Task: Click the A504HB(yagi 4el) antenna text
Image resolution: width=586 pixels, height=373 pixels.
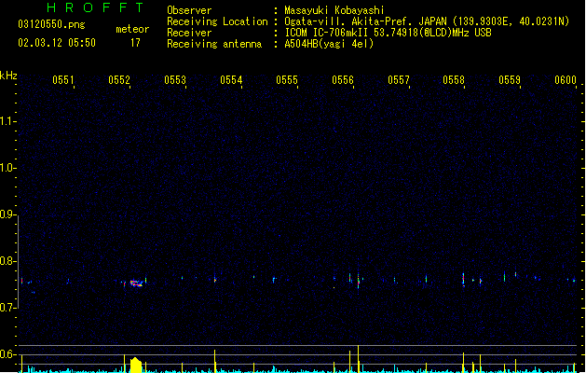Action: click(x=329, y=44)
